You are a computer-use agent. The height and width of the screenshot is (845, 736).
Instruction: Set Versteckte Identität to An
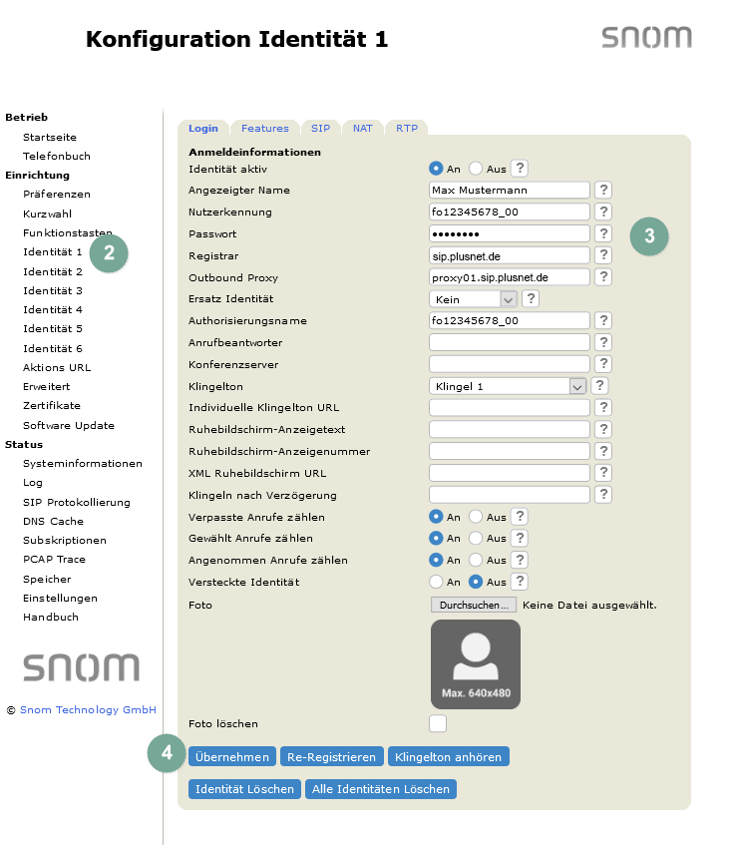436,582
